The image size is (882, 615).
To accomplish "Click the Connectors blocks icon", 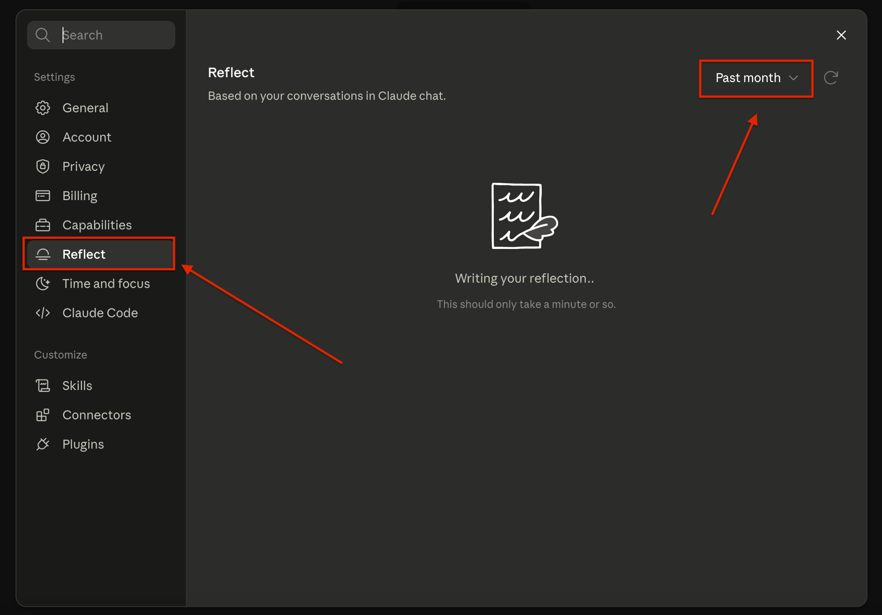I will click(43, 415).
